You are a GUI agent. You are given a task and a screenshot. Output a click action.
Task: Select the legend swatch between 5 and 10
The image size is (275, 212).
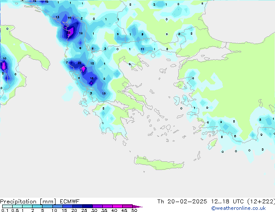pyautogui.click(x=47, y=206)
